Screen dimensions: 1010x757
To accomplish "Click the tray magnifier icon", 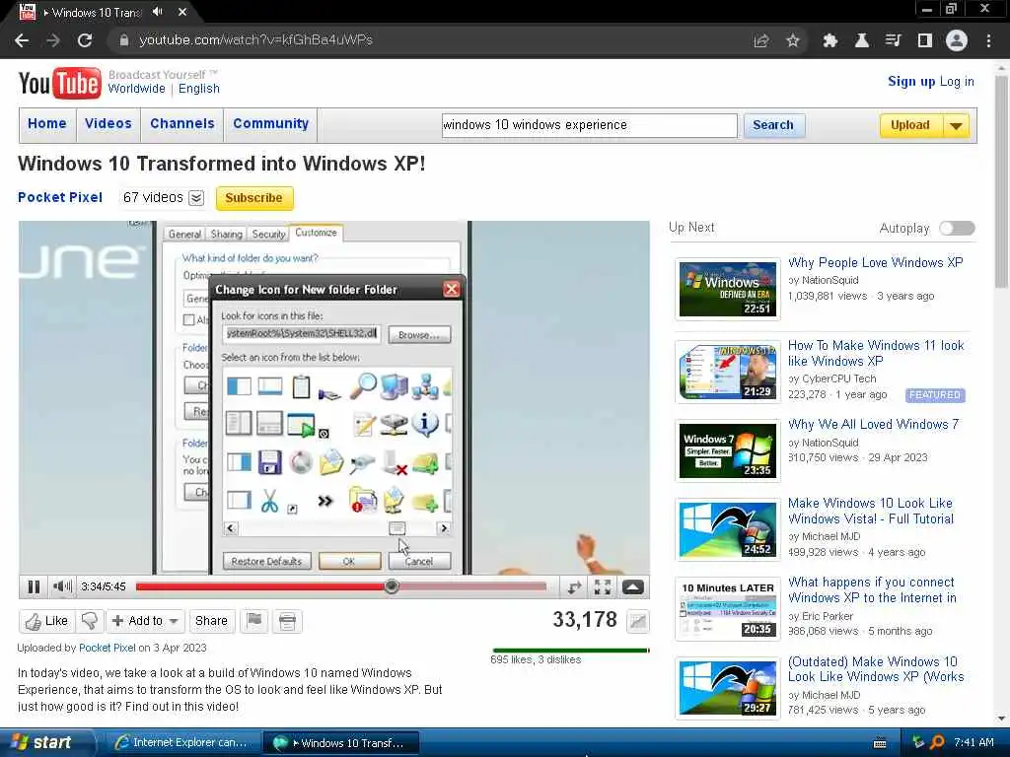I will click(937, 742).
